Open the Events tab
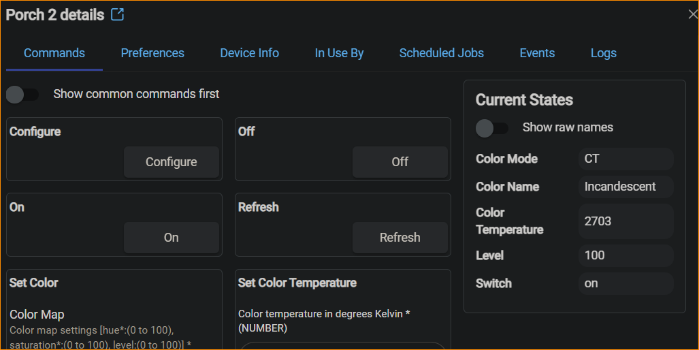The height and width of the screenshot is (350, 699). (x=537, y=53)
